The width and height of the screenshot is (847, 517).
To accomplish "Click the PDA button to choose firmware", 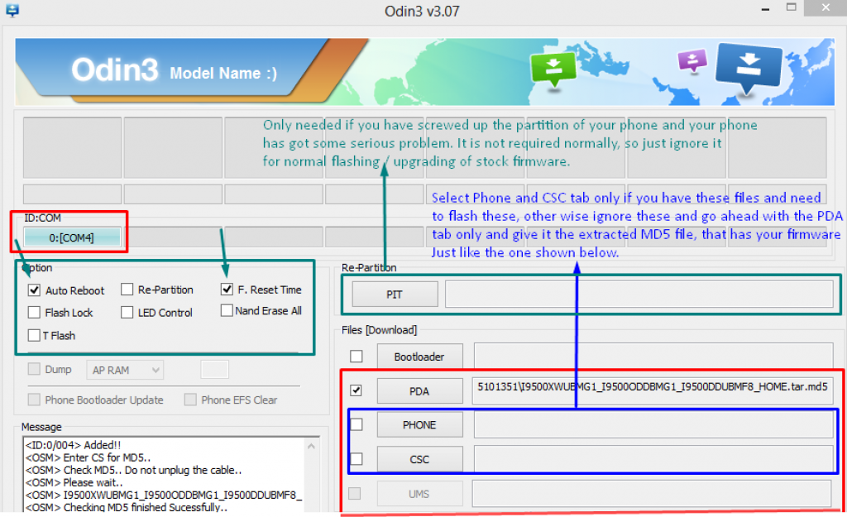I will [419, 390].
